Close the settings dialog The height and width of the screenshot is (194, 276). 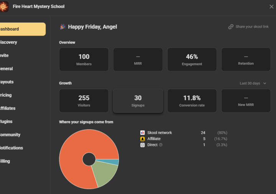271,7
